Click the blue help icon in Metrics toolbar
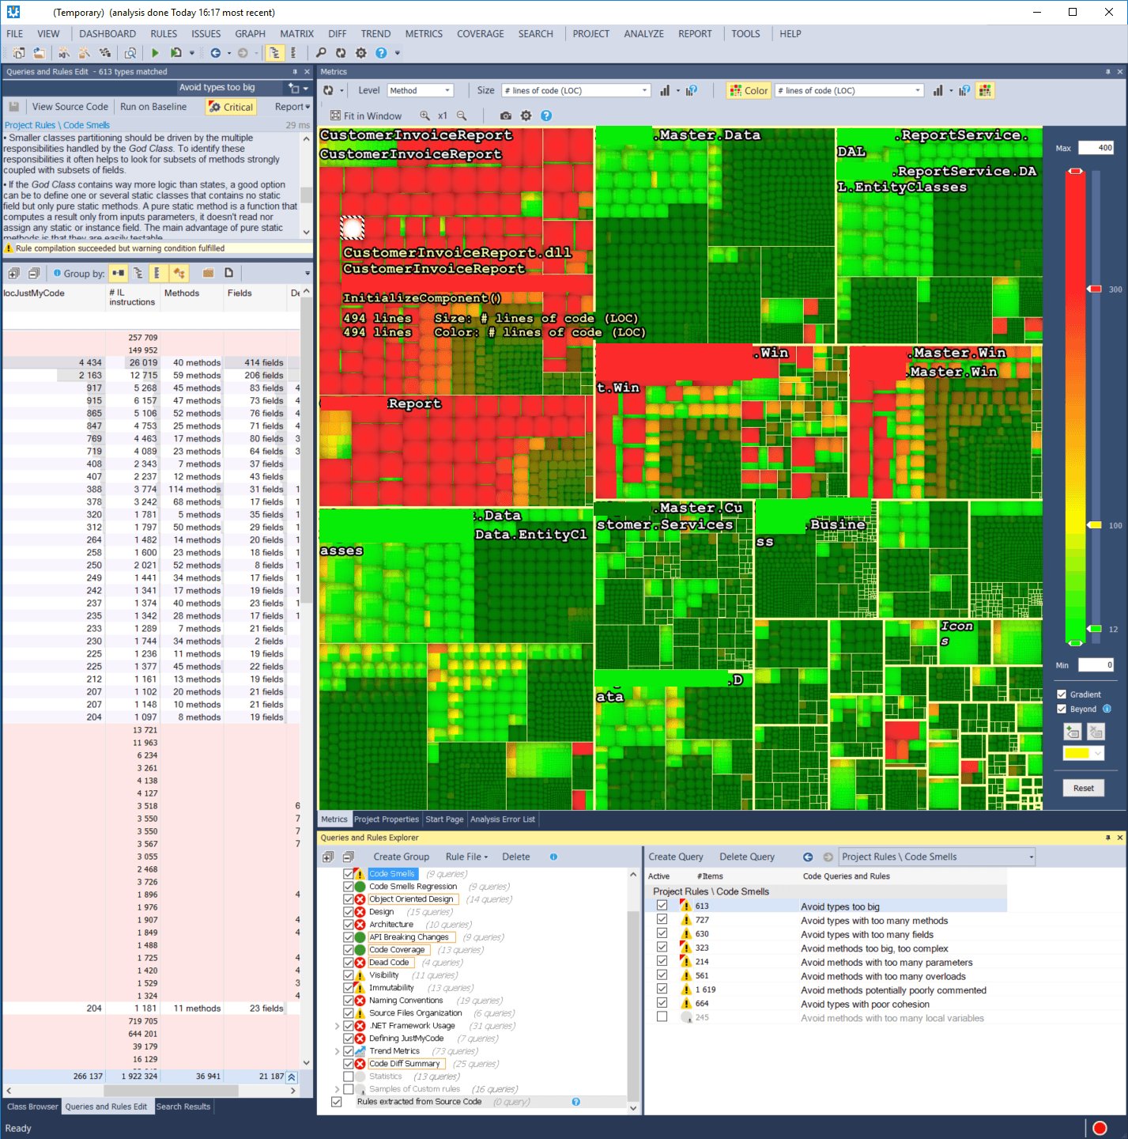This screenshot has width=1128, height=1139. pyautogui.click(x=545, y=115)
